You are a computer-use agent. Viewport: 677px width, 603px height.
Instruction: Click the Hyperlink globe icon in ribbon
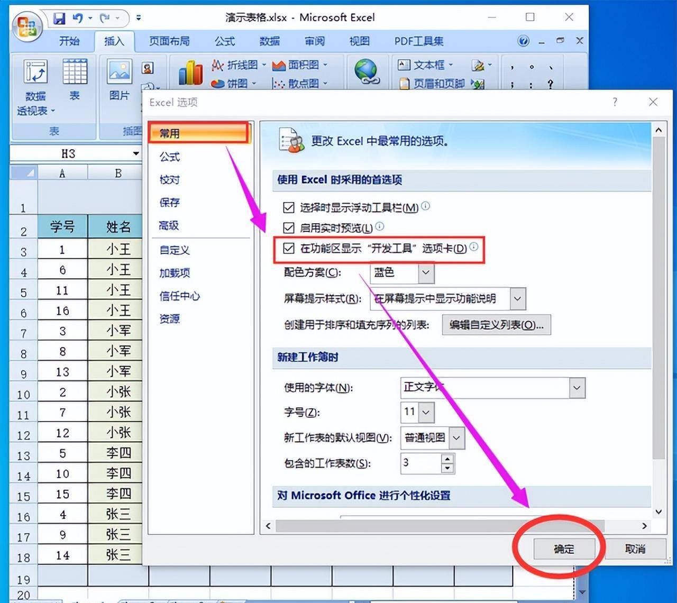click(x=367, y=71)
